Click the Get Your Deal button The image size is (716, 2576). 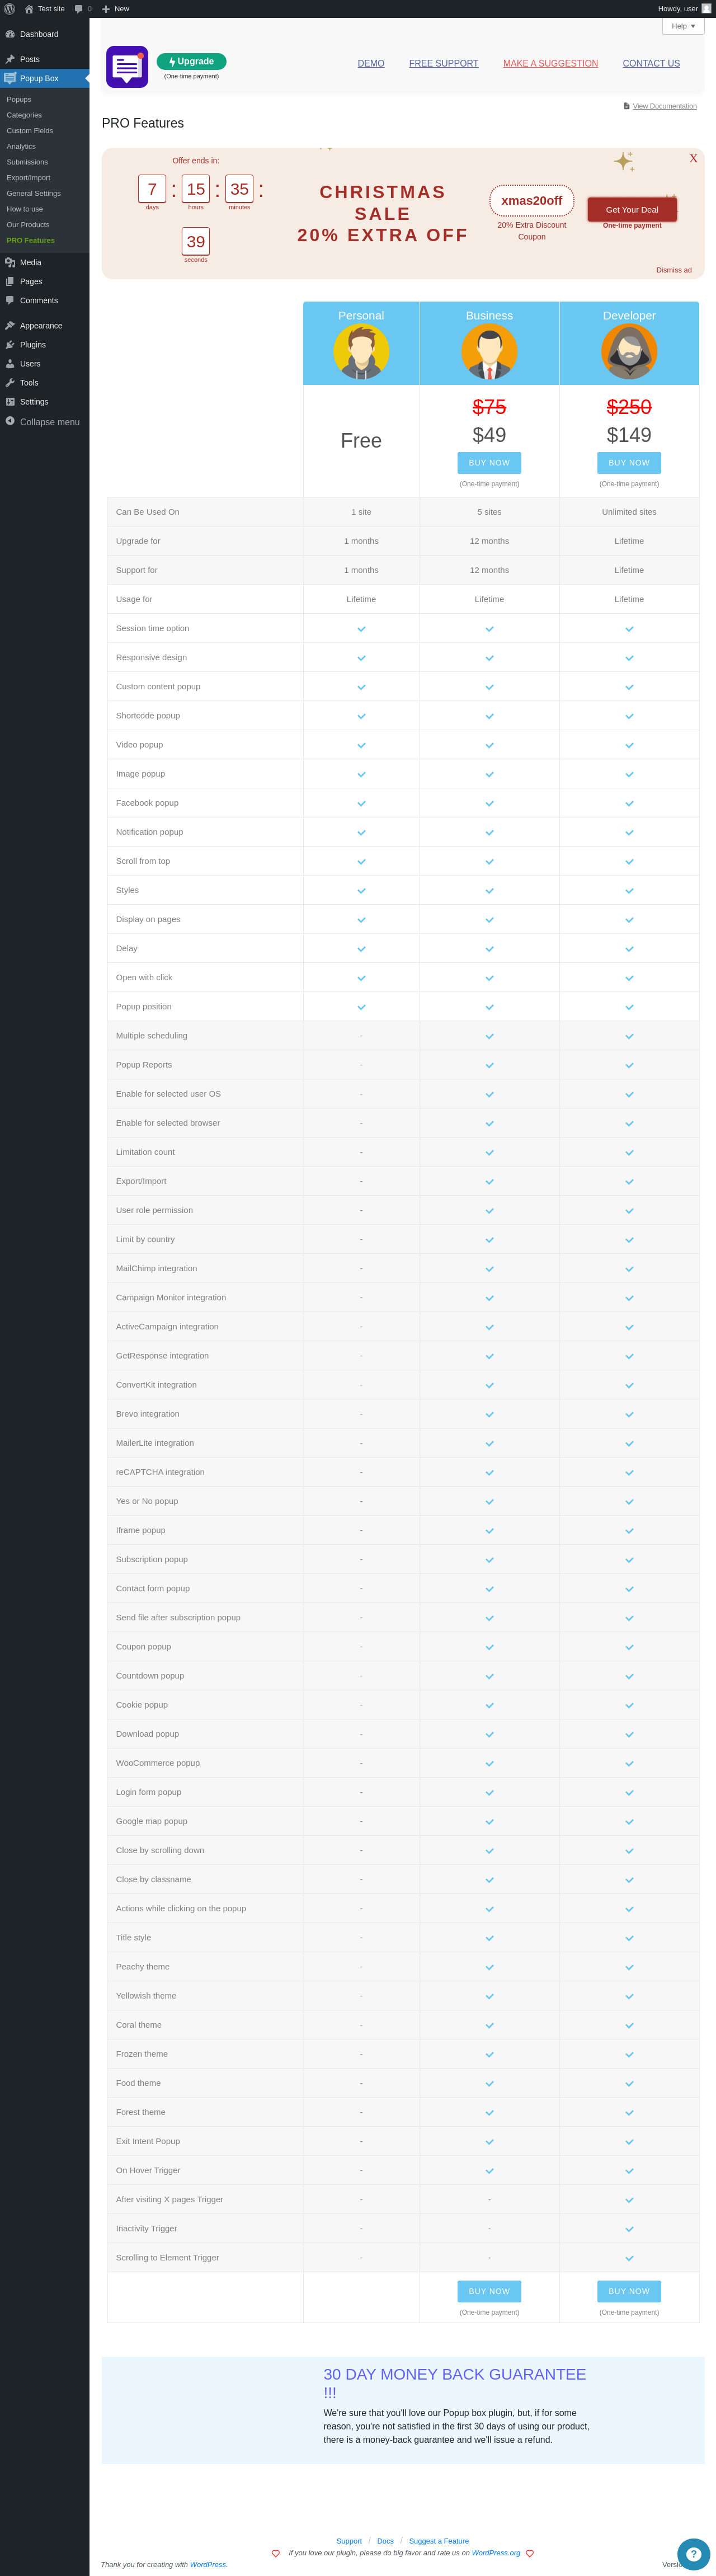point(632,209)
